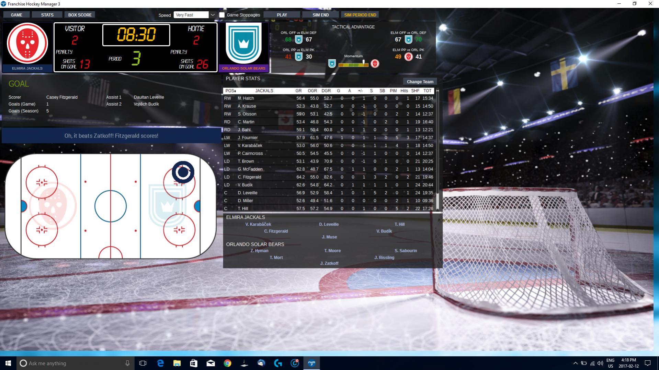The height and width of the screenshot is (370, 659).
Task: Click S. Sabourin in Solar Bears lineup
Action: pyautogui.click(x=406, y=251)
